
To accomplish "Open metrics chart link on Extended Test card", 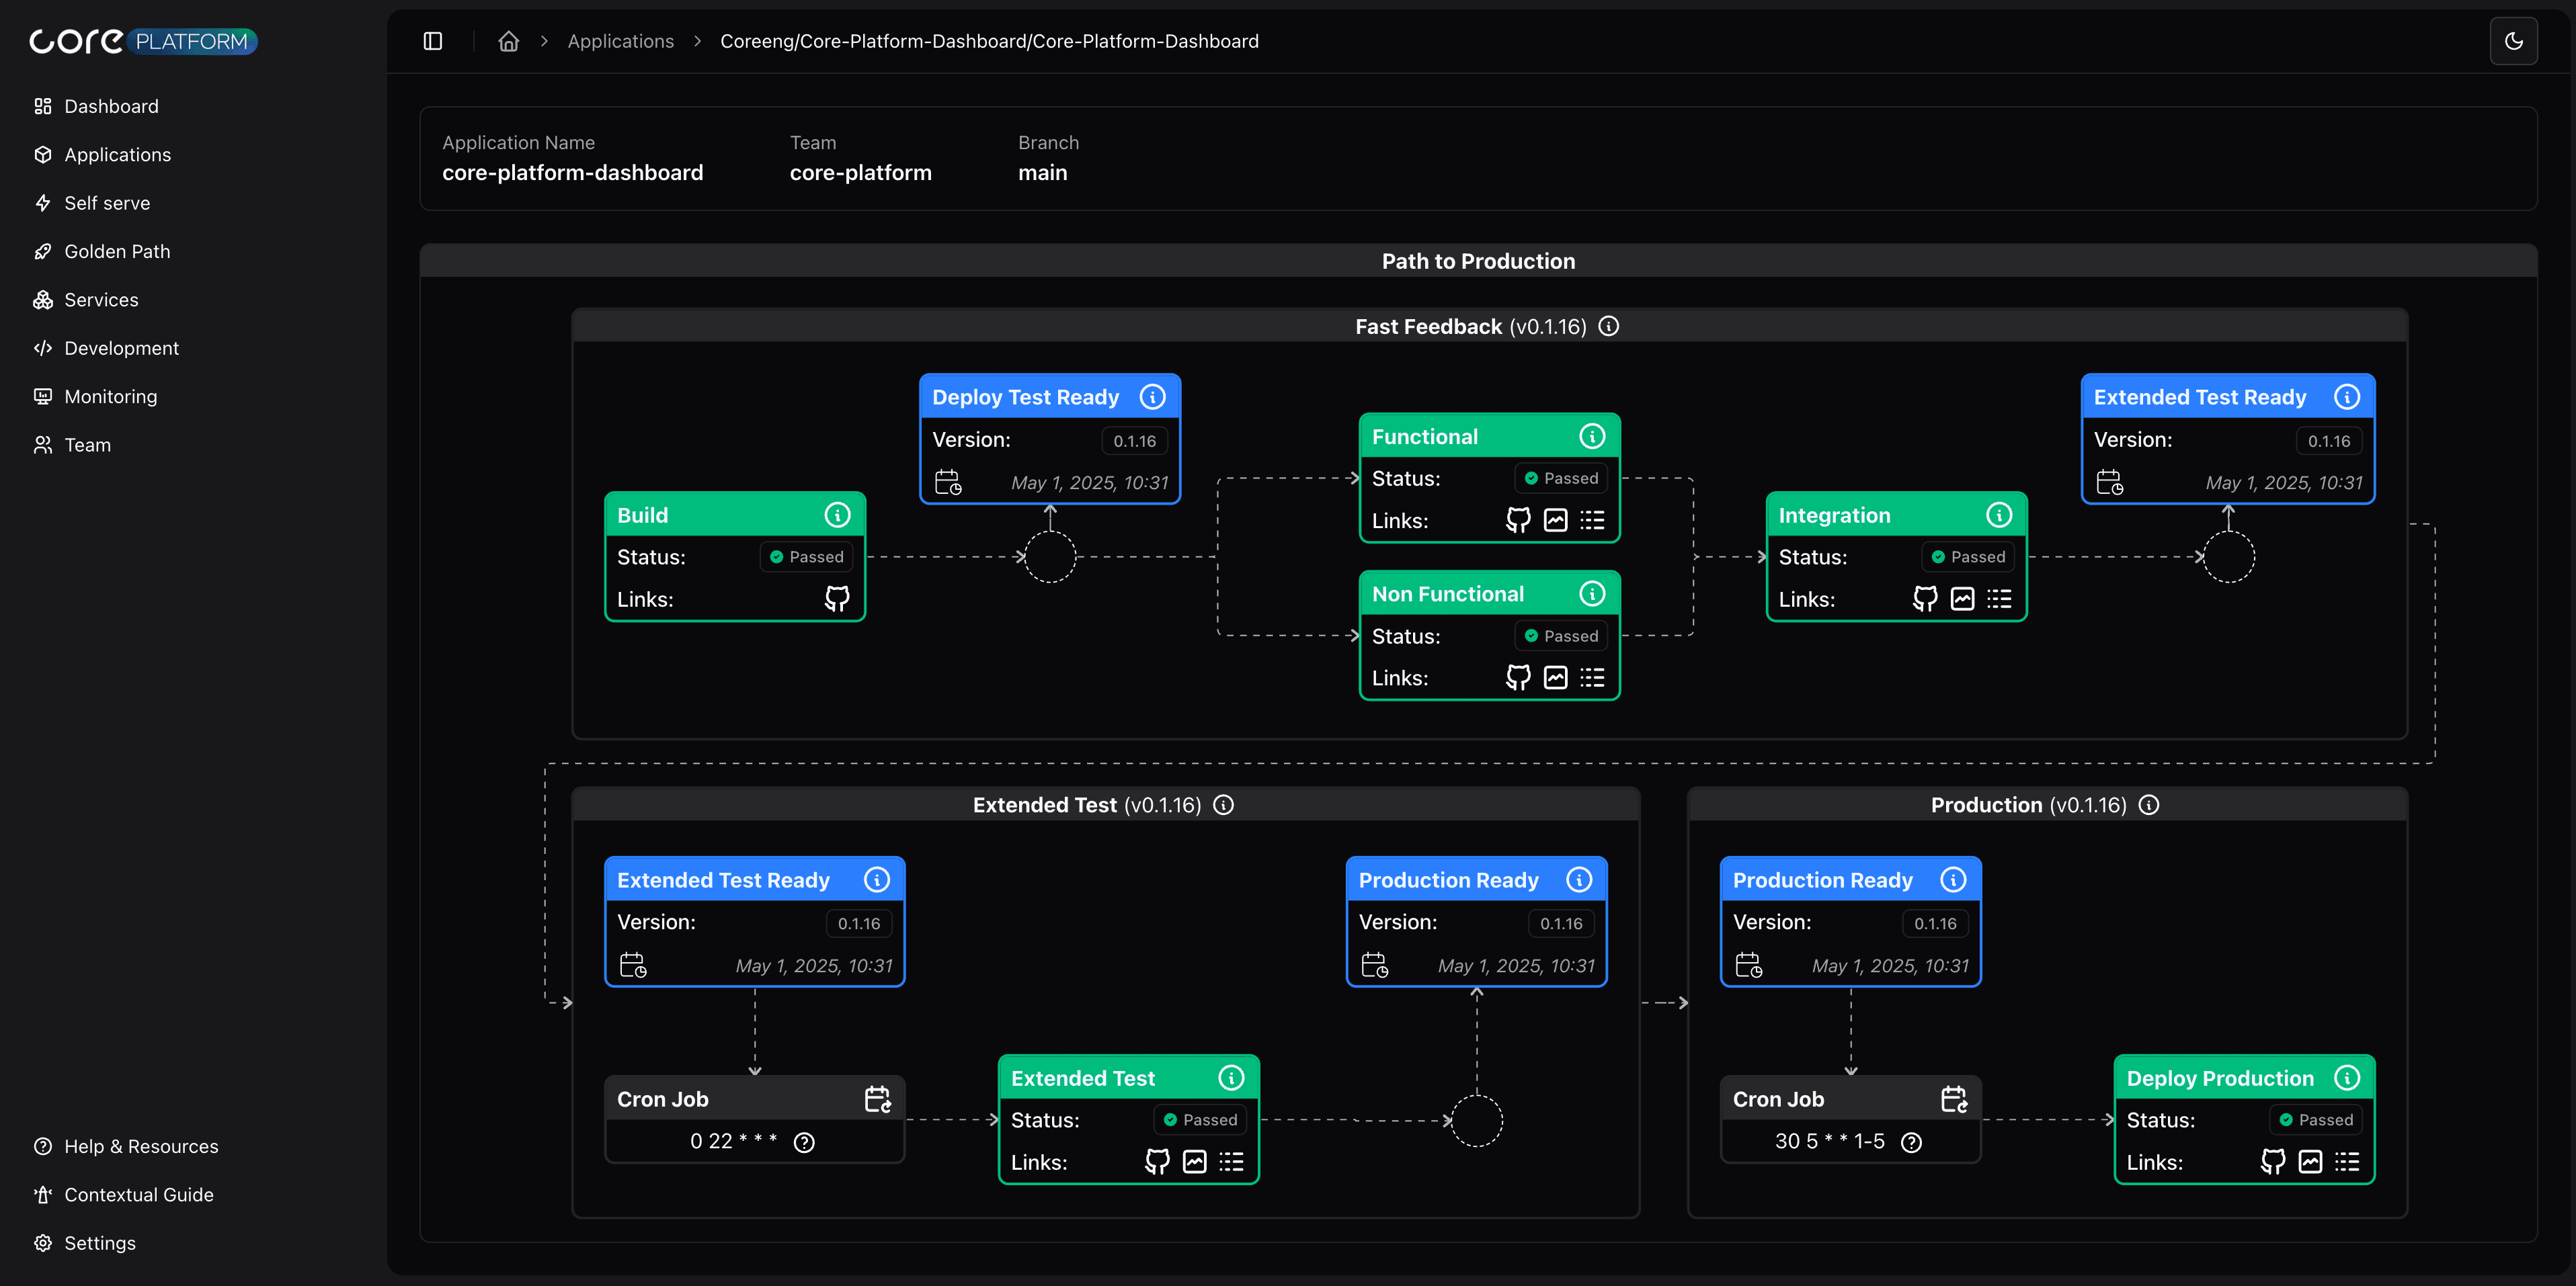I will tap(1194, 1161).
